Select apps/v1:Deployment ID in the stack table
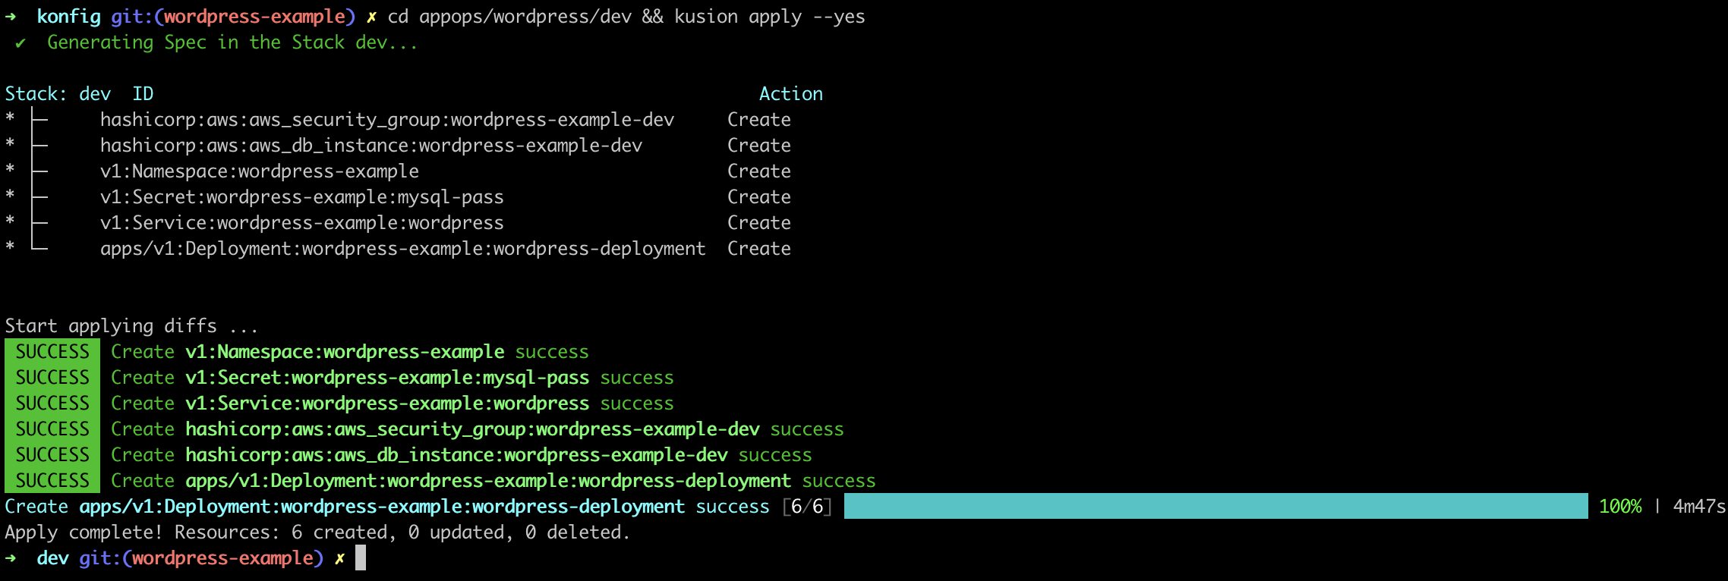 click(x=402, y=249)
